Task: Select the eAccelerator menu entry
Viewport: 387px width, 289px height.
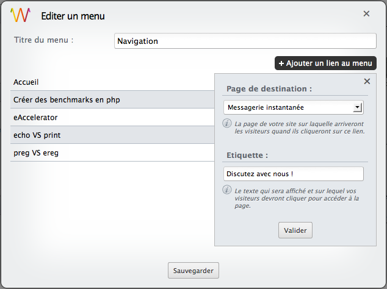Action: [x=112, y=118]
